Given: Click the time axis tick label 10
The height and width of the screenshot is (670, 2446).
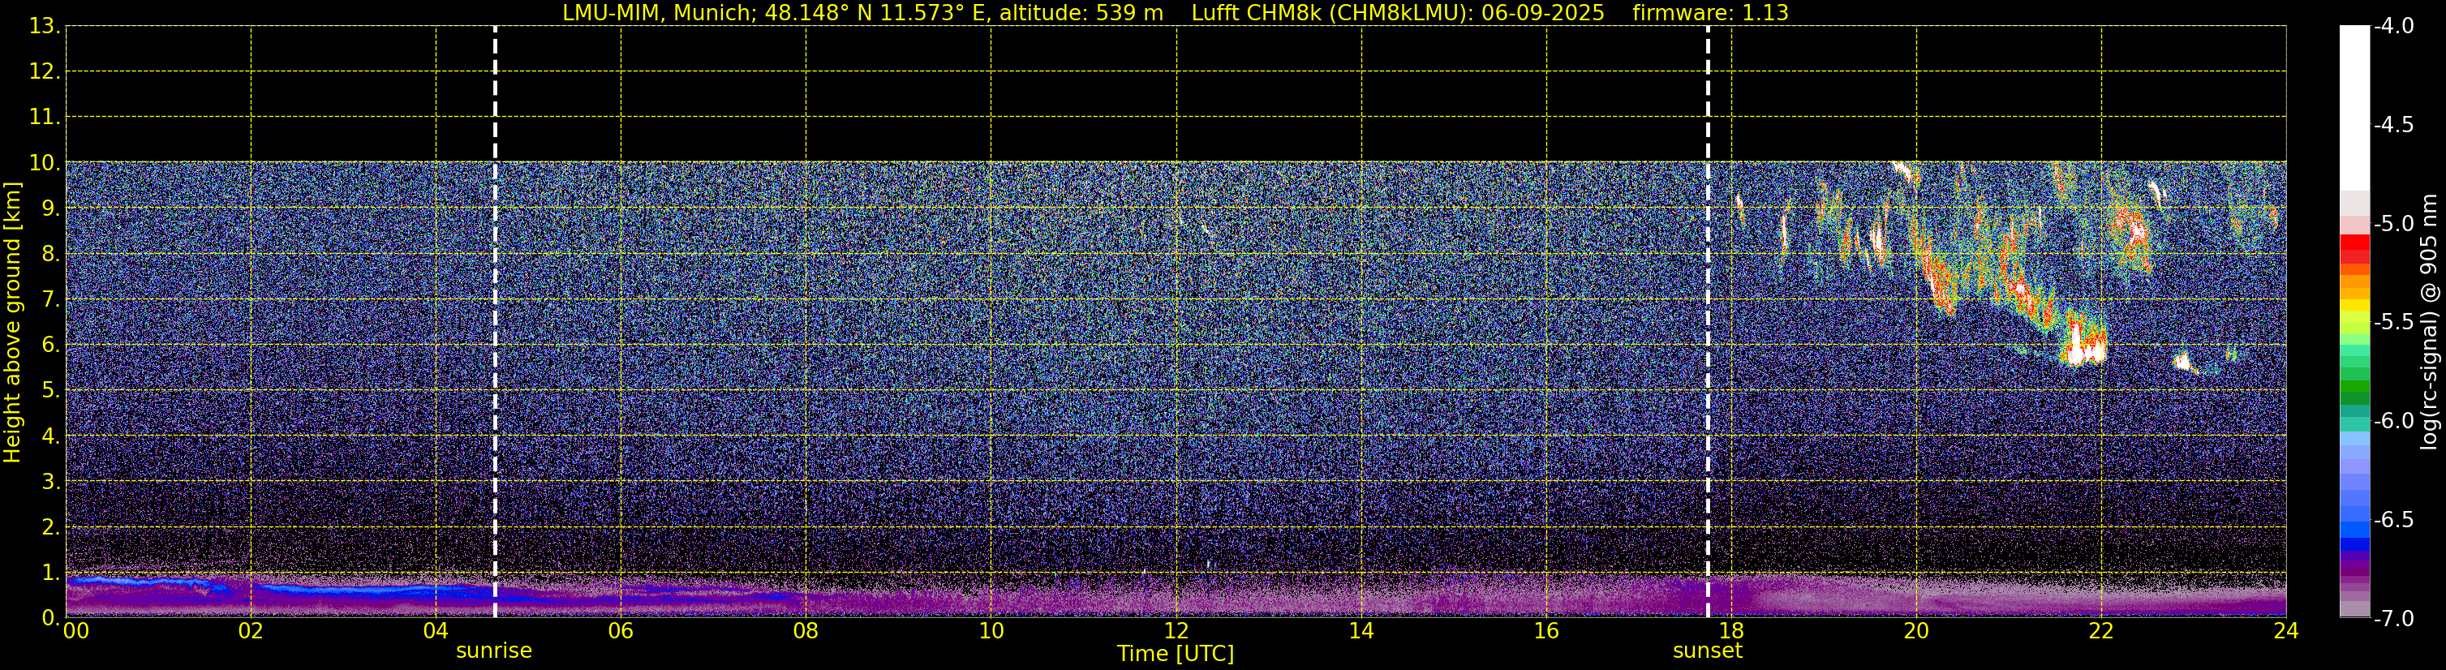Looking at the screenshot, I should tap(991, 631).
